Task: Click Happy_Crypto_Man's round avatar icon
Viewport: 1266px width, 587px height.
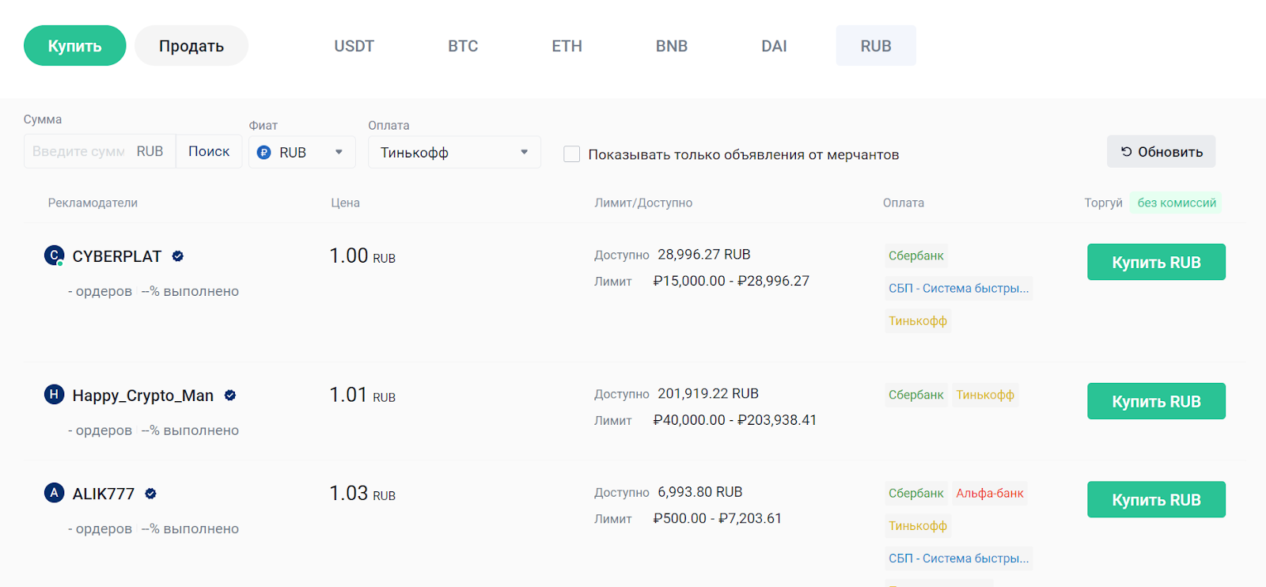Action: click(x=54, y=394)
